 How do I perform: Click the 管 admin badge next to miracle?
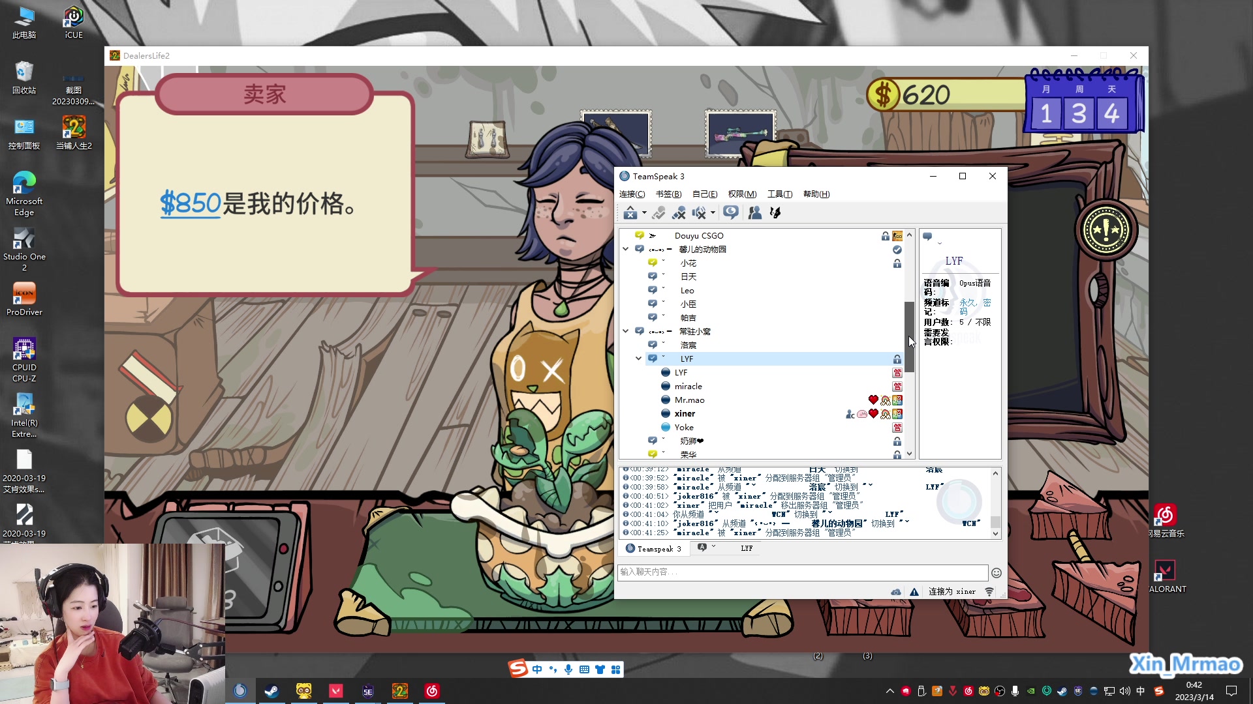coord(897,387)
